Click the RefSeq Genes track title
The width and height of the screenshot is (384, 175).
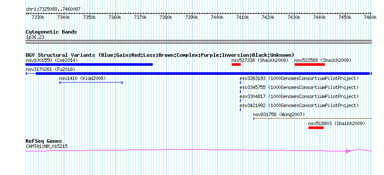click(44, 141)
